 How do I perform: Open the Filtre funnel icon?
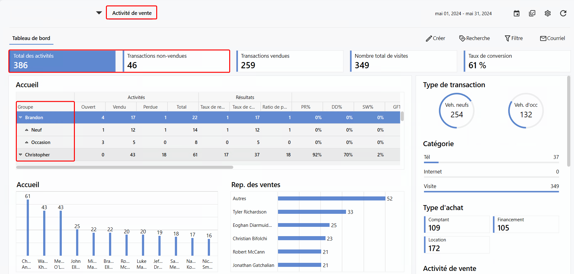(x=508, y=38)
